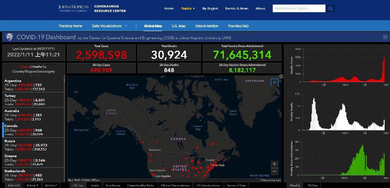
Task: Go to the Tracking FAQ link
Action: point(238,26)
